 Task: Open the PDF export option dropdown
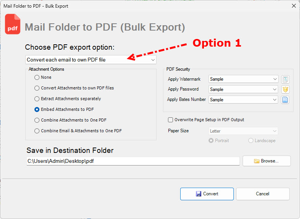pyautogui.click(x=91, y=60)
